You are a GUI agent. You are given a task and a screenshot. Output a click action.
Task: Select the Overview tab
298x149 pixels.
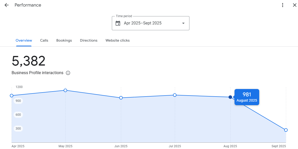(24, 40)
